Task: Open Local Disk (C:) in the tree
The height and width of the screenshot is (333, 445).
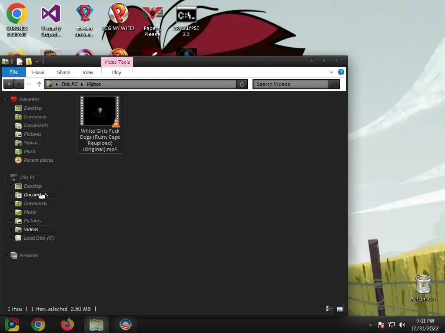Action: click(39, 238)
